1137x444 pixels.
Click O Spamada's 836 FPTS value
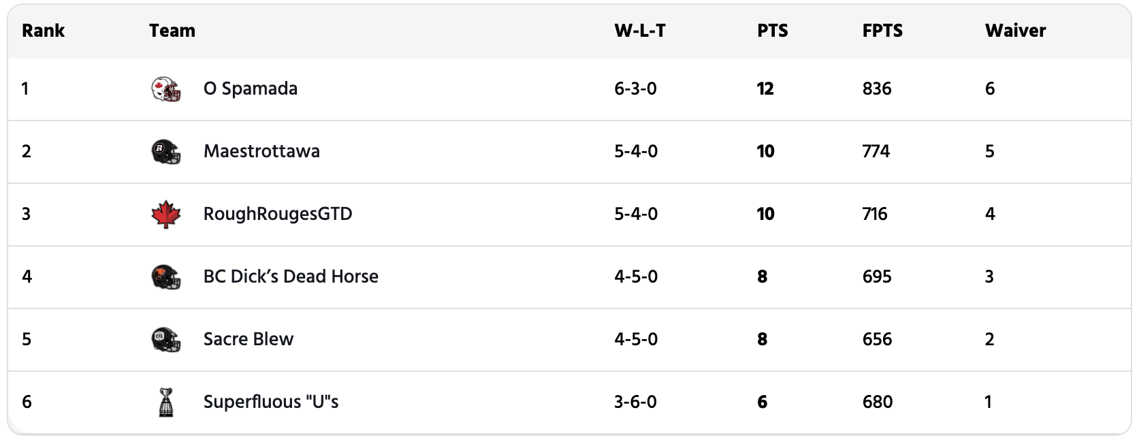point(877,89)
